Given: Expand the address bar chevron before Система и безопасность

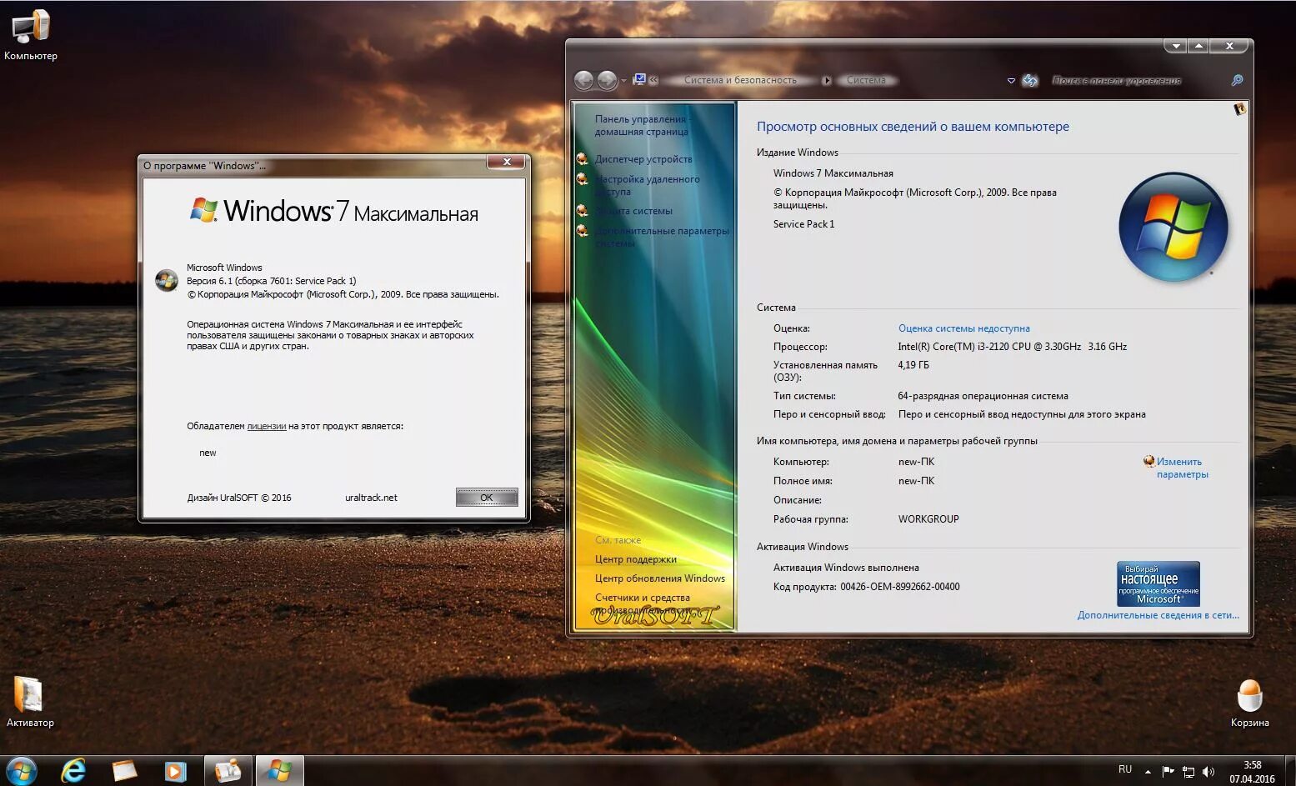Looking at the screenshot, I should click(x=653, y=80).
